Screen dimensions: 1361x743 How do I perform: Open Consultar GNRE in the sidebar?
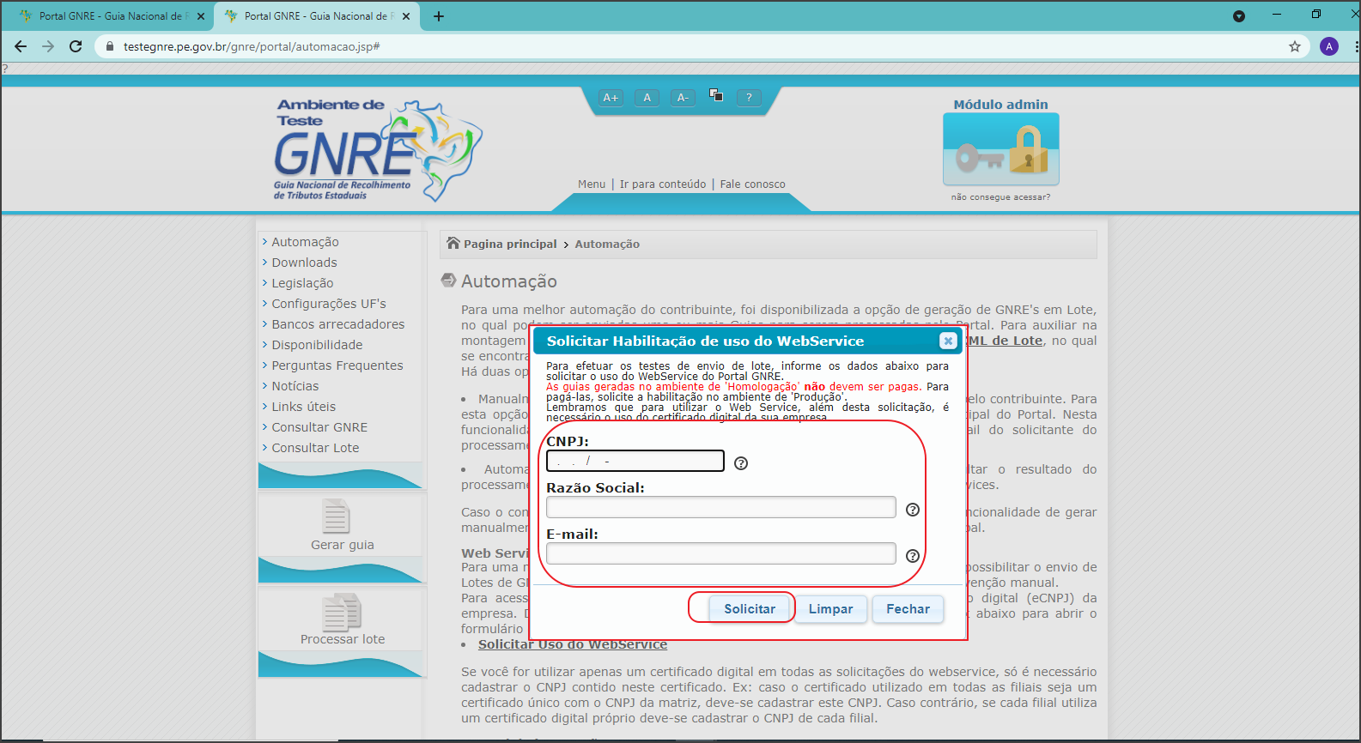319,427
